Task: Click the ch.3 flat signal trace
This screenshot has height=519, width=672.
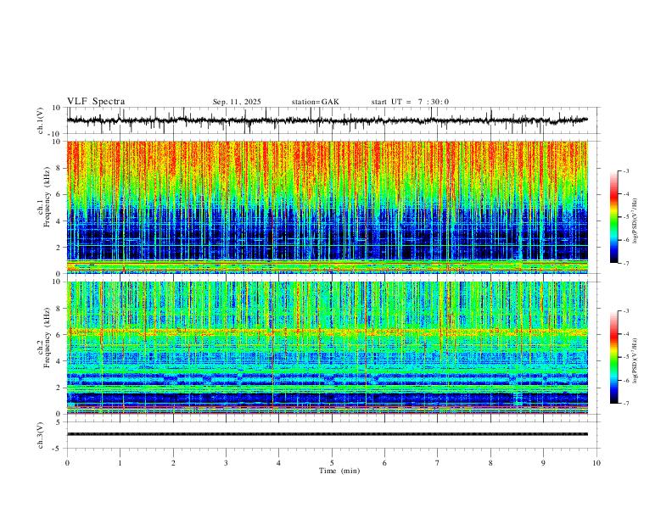Action: (x=327, y=434)
